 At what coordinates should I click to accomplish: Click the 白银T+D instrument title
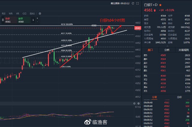[151, 5]
